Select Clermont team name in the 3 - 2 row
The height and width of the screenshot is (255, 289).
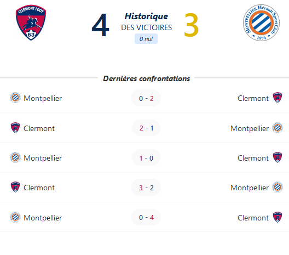[x=39, y=188]
